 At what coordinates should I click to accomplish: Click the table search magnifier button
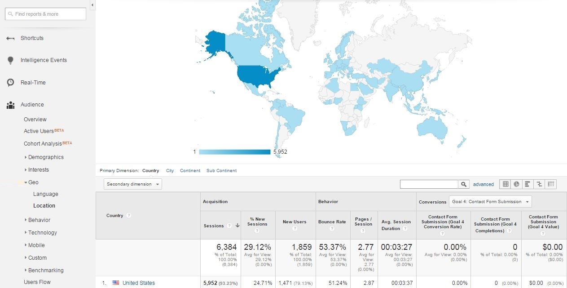464,184
